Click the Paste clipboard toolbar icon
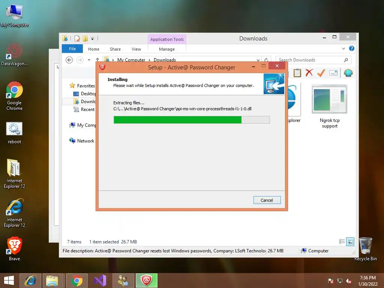Image resolution: width=384 pixels, height=288 pixels. pyautogui.click(x=297, y=73)
